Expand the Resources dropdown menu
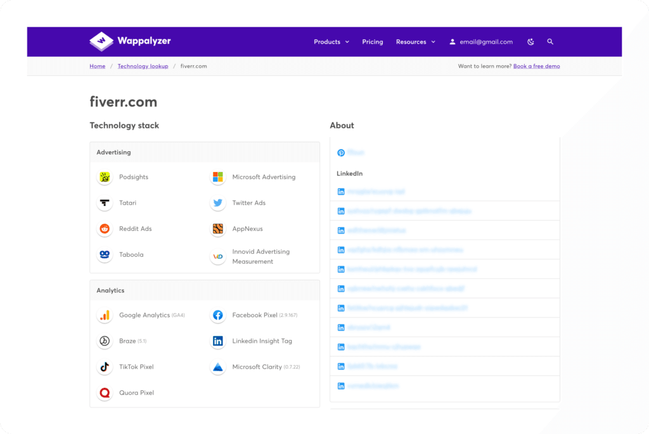 [x=415, y=42]
